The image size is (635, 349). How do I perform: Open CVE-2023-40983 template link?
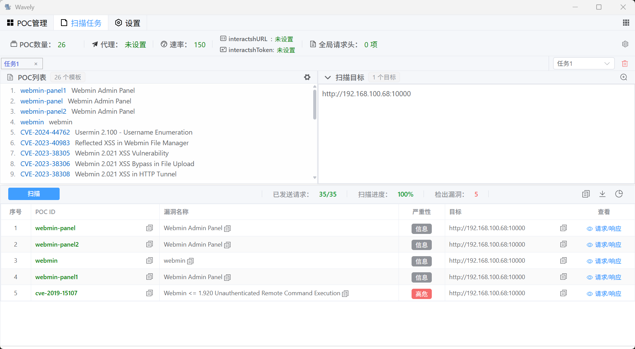point(45,143)
